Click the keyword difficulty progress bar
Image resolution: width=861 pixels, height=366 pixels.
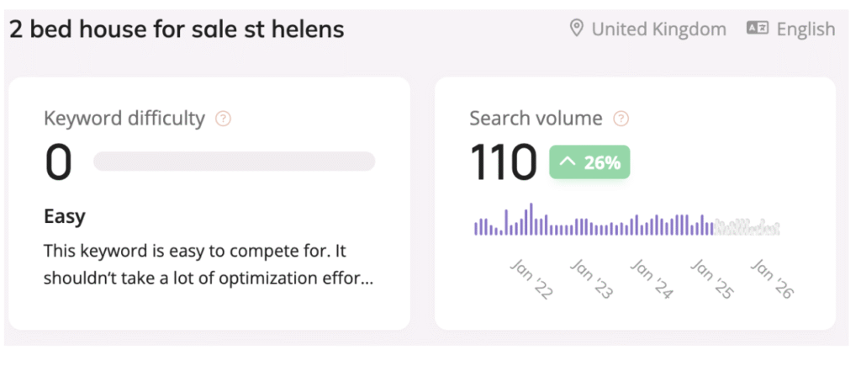pos(234,162)
